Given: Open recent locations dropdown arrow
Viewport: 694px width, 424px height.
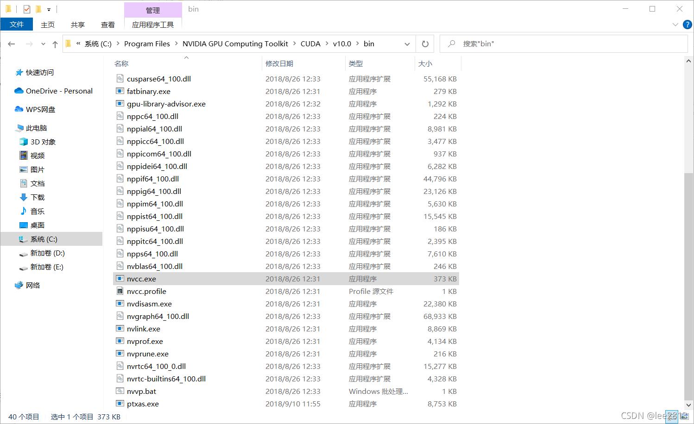Looking at the screenshot, I should (x=43, y=44).
